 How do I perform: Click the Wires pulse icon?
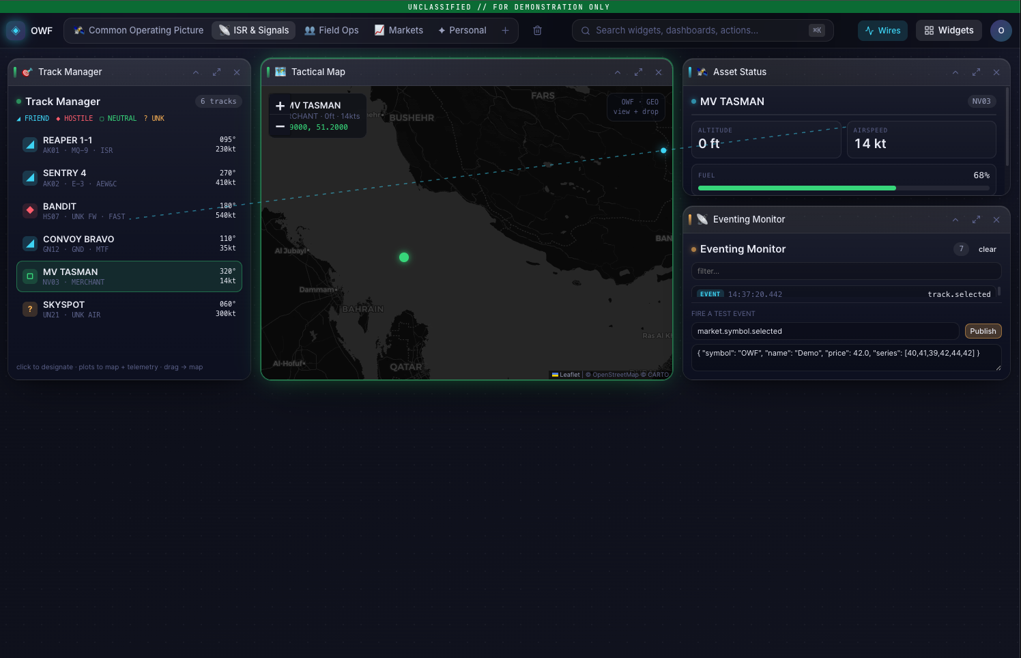click(869, 31)
